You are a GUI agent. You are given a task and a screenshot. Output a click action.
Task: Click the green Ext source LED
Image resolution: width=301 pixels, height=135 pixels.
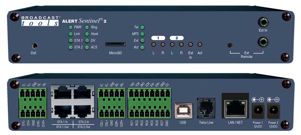(142, 41)
